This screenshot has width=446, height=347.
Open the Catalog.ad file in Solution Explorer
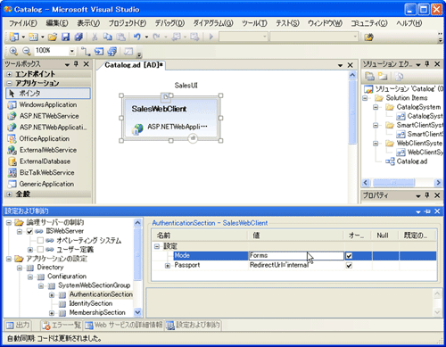point(412,161)
